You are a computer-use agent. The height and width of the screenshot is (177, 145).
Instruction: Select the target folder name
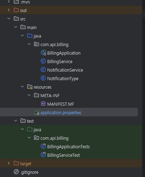click(26, 164)
